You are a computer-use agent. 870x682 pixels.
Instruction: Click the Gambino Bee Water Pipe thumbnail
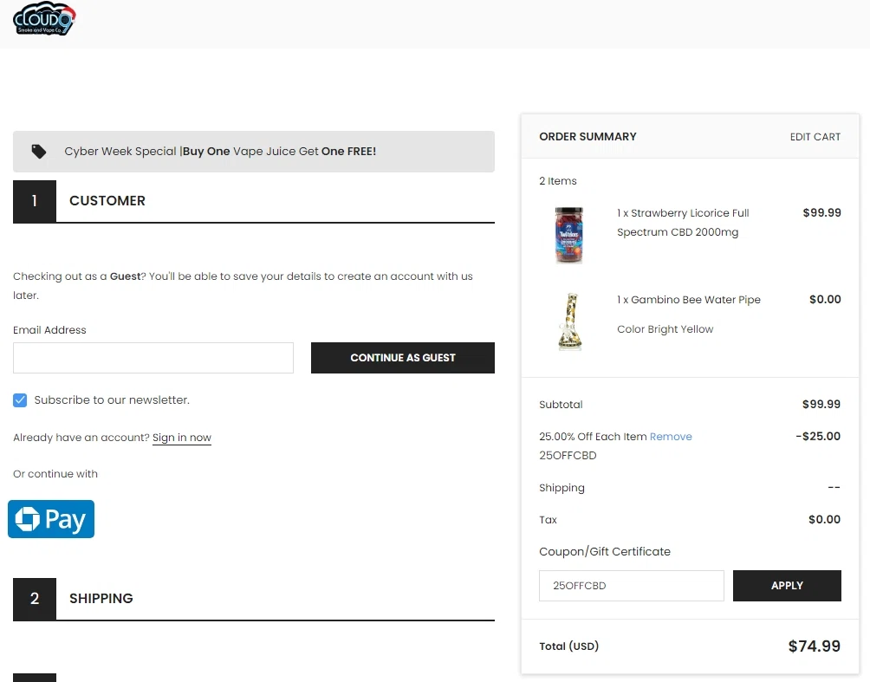click(570, 322)
